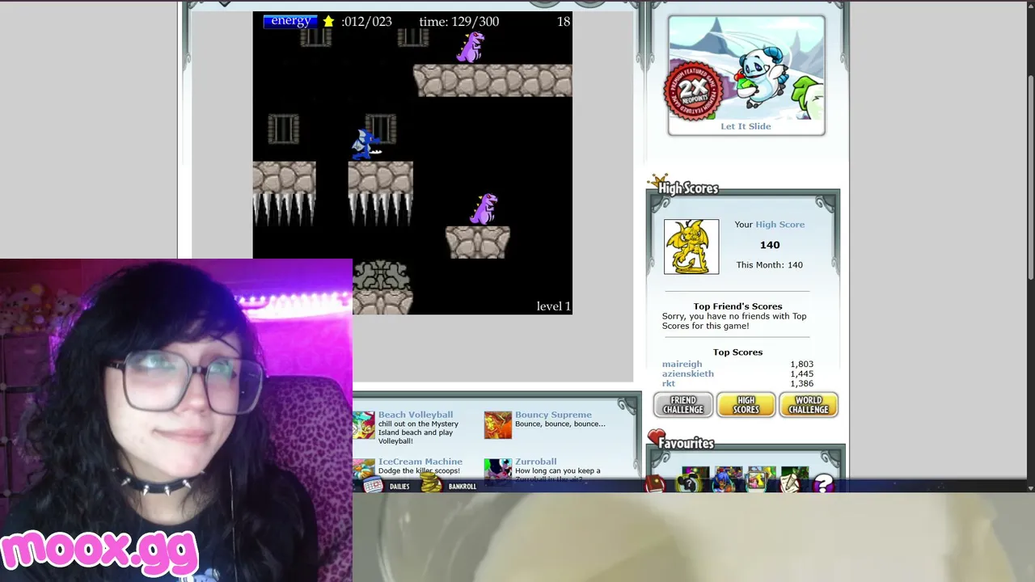
Task: Click the 'This Month: 140' text
Action: [x=770, y=265]
